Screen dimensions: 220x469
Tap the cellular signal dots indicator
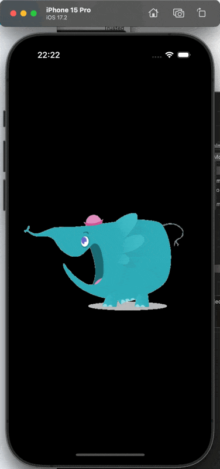157,56
